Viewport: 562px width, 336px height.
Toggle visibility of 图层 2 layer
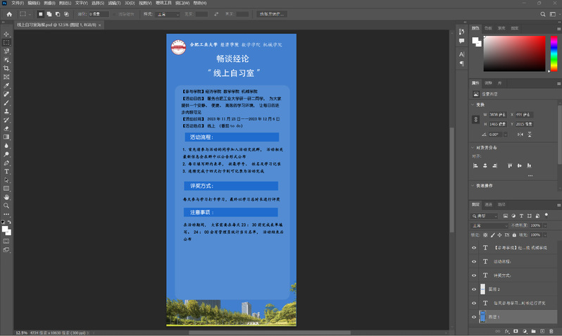tap(474, 290)
